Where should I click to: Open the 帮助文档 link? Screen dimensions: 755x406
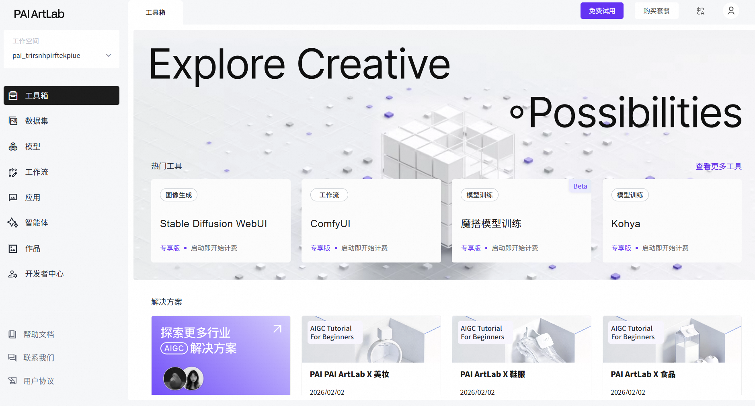point(39,334)
